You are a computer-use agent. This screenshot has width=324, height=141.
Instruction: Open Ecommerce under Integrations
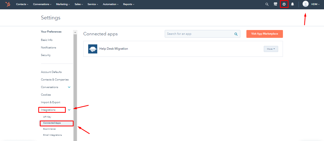(x=49, y=129)
